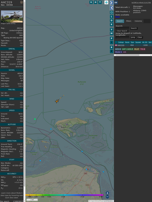Click the U map toolbar button
This screenshot has height=202, width=152.
pos(91,2)
